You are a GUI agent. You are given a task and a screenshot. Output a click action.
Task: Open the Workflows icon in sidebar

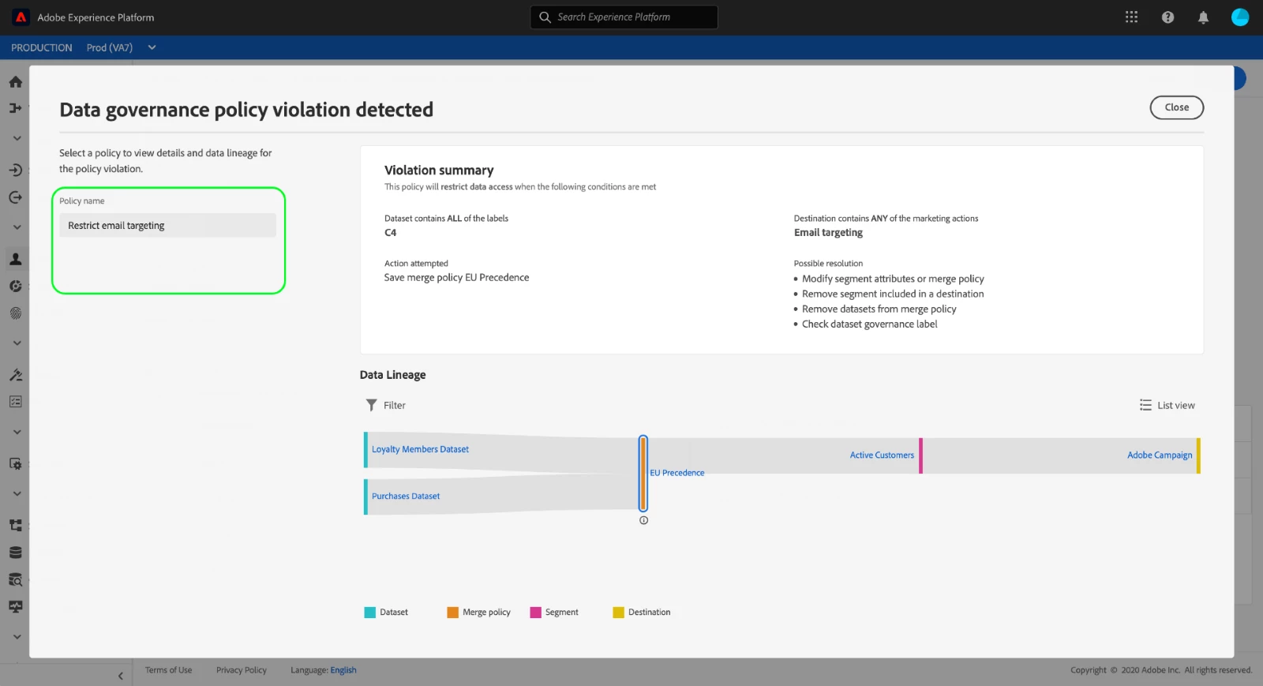15,107
